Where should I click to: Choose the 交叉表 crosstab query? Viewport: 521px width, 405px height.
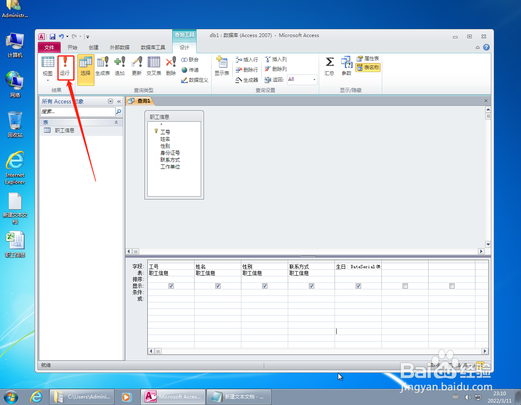click(154, 67)
